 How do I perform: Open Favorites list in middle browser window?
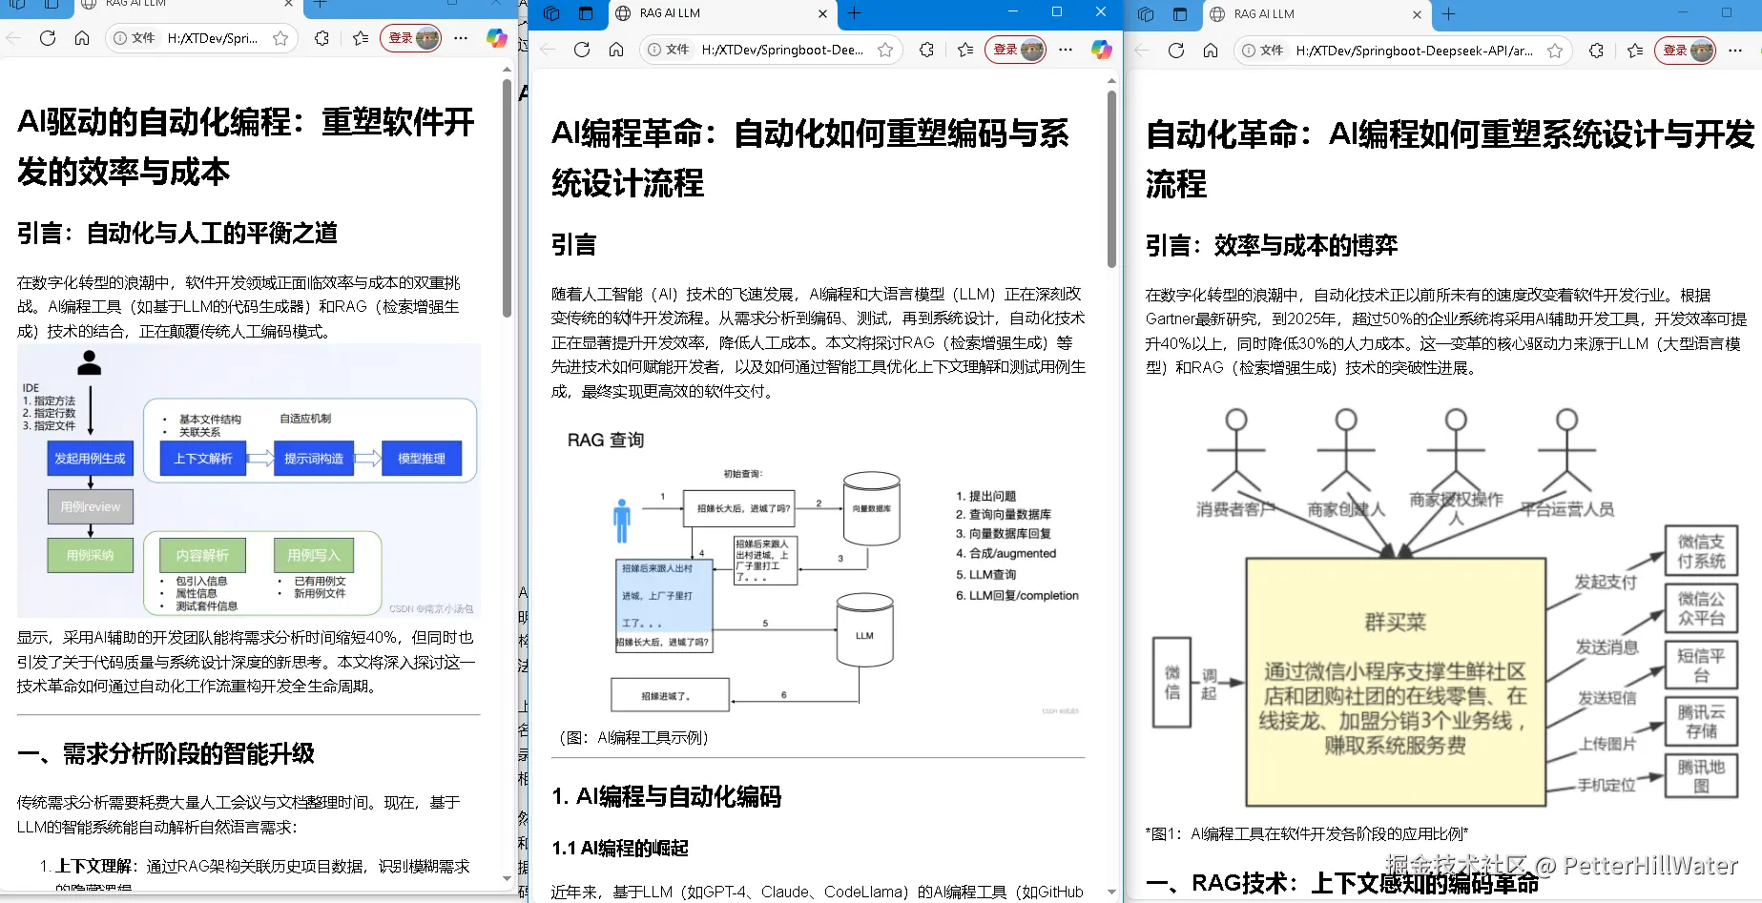click(x=965, y=50)
